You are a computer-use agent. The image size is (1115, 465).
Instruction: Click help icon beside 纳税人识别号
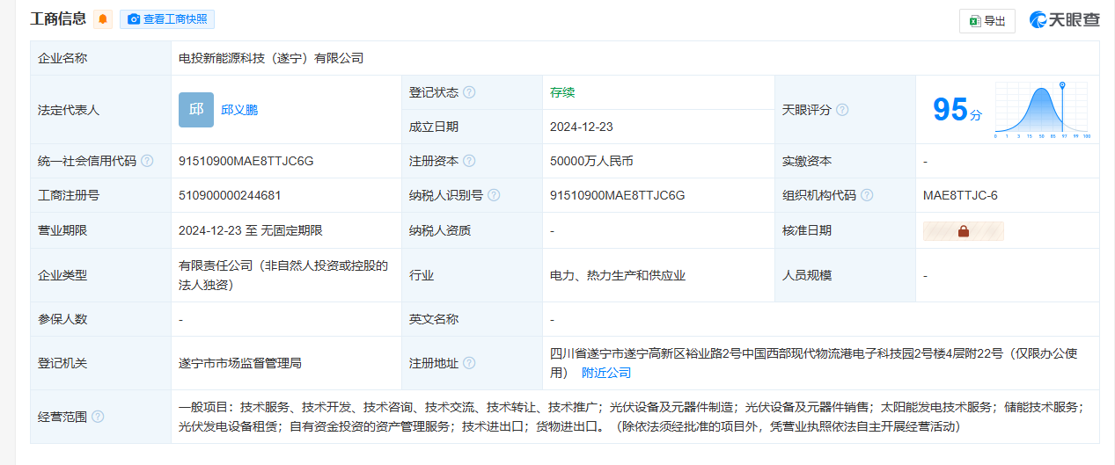pyautogui.click(x=495, y=195)
